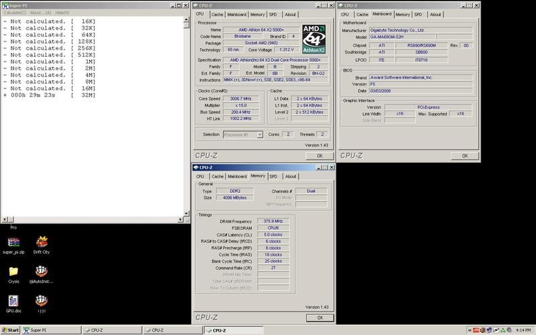Screen dimensions: 536x335
Task: Open the GPU.doc document icon
Action: (13, 301)
